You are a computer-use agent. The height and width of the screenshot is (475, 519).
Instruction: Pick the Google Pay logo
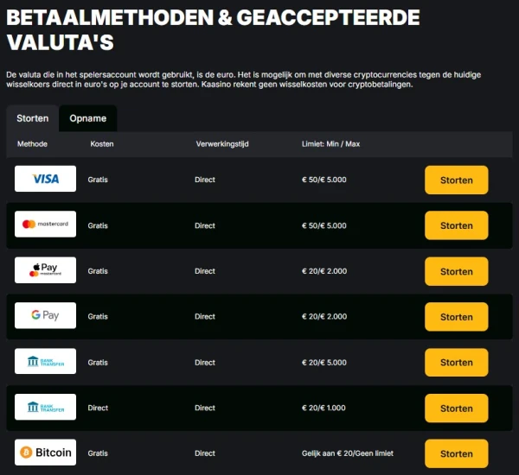click(x=45, y=316)
